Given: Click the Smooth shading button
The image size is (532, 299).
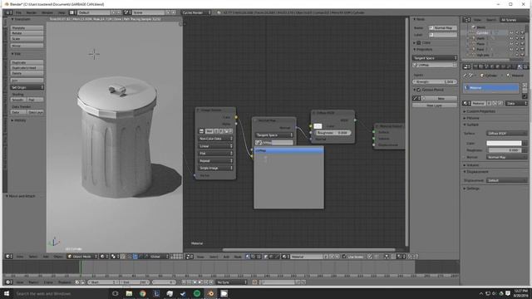Looking at the screenshot, I should coord(18,100).
